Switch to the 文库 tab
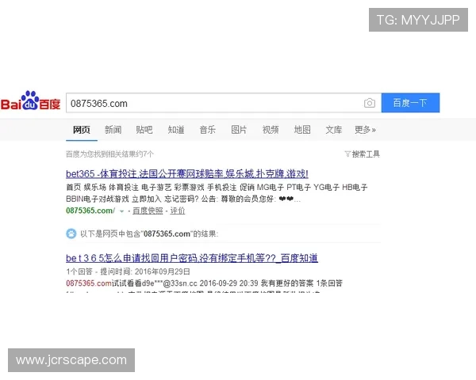The width and height of the screenshot is (476, 380). click(334, 130)
